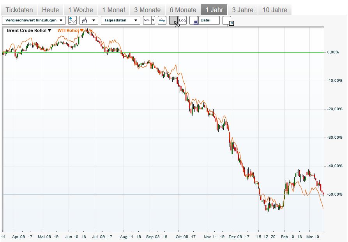Click the Datei button
Viewport: 348px width, 242px height.
tap(207, 20)
